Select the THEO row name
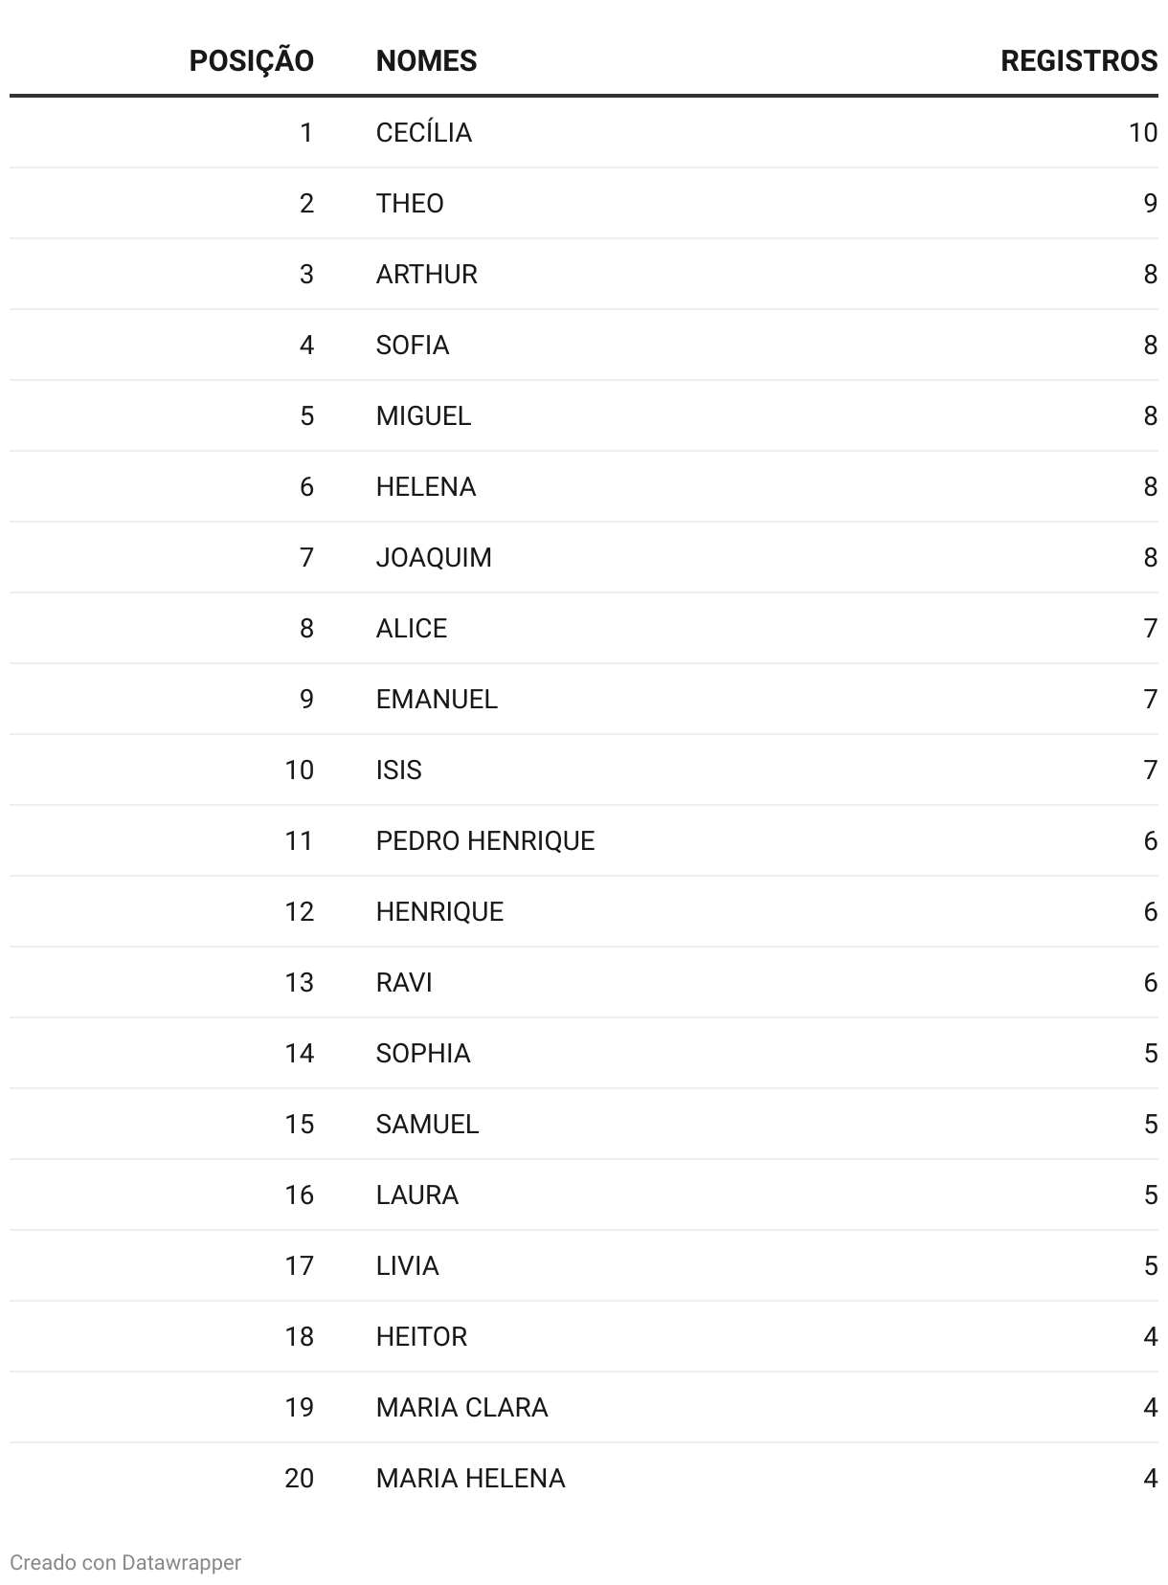The width and height of the screenshot is (1168, 1585). point(410,203)
